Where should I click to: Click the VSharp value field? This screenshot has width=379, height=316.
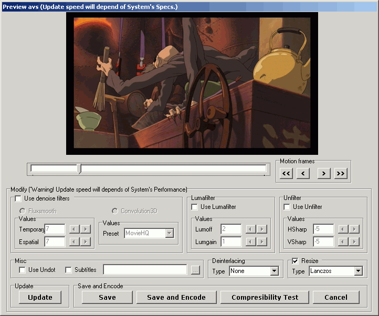[x=323, y=241]
